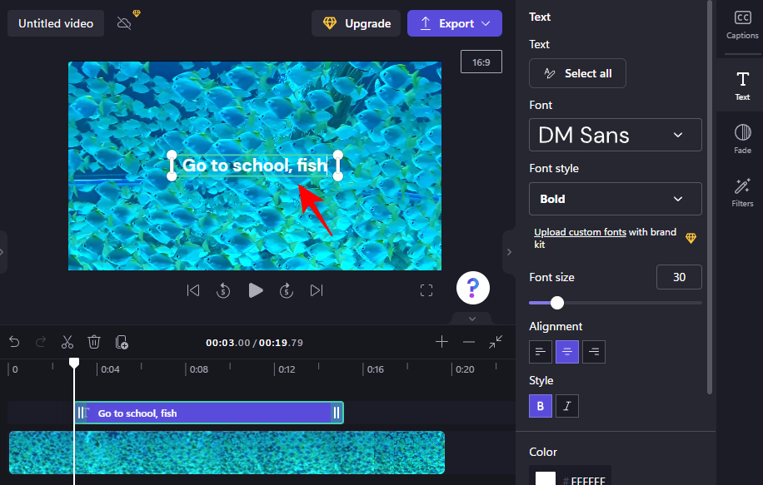
Task: Duplicate the clip with duplicate icon
Action: tap(122, 342)
